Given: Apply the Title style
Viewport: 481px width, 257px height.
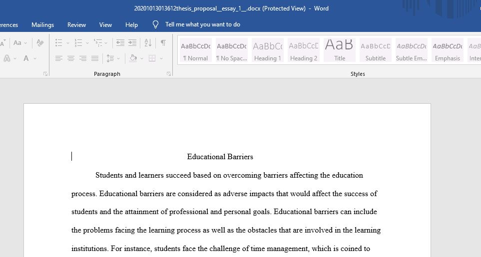Looking at the screenshot, I should tap(339, 50).
